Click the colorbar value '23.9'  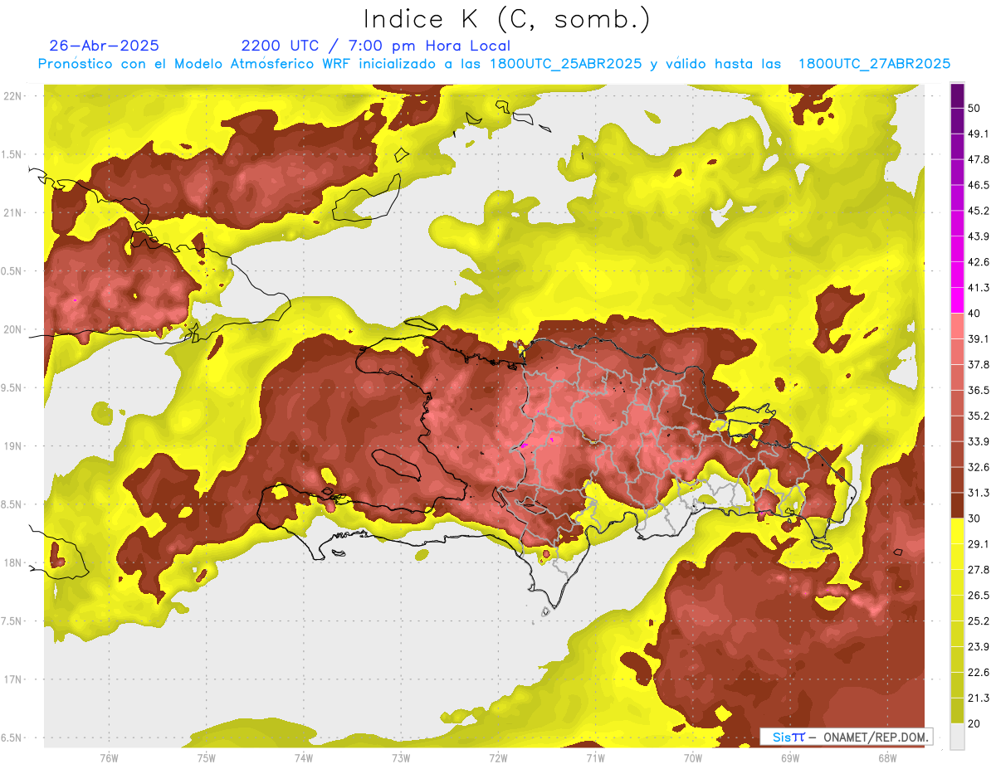(x=979, y=647)
